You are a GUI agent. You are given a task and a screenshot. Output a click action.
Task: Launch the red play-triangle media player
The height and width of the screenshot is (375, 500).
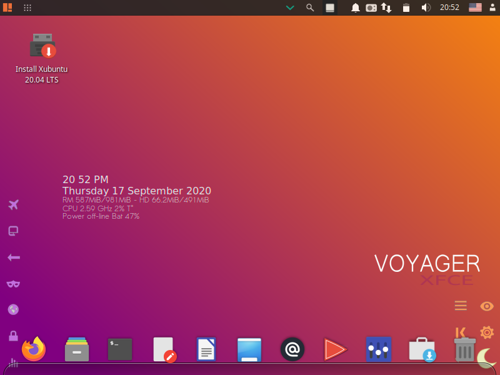[335, 349]
